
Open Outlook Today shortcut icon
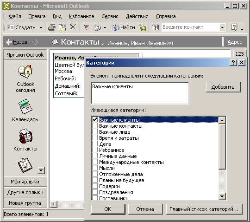tap(25, 72)
